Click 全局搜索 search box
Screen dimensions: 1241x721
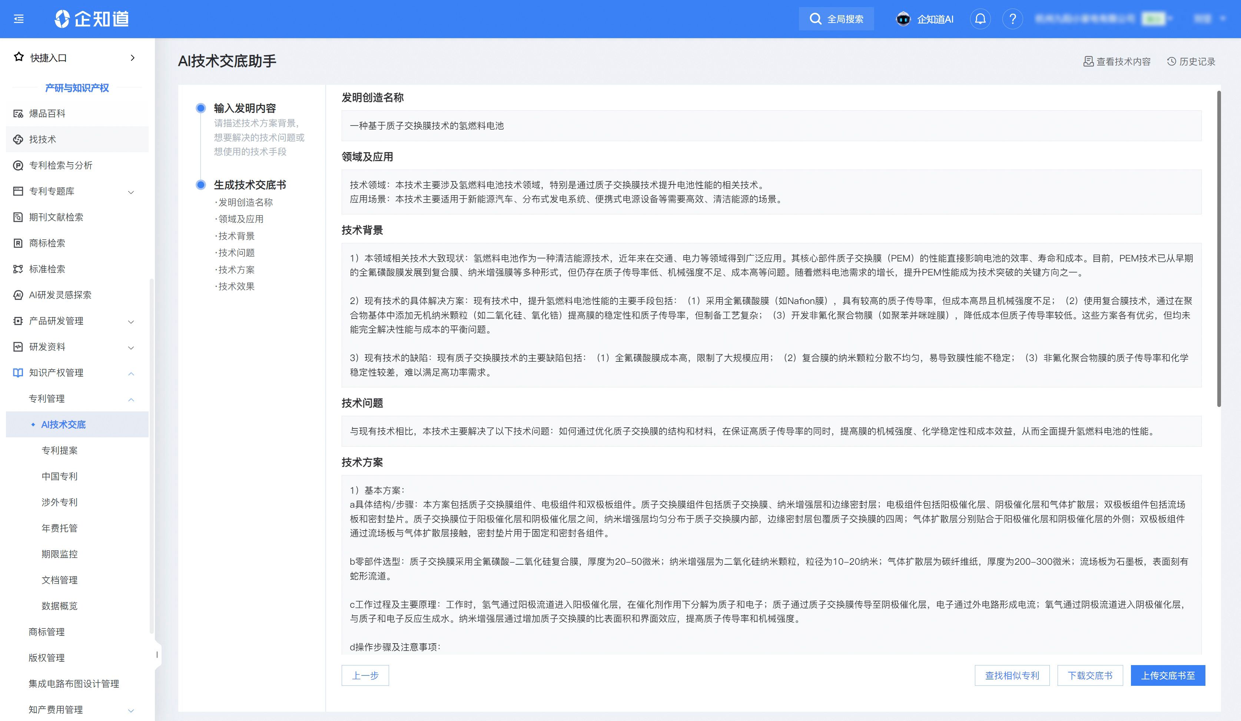[836, 19]
